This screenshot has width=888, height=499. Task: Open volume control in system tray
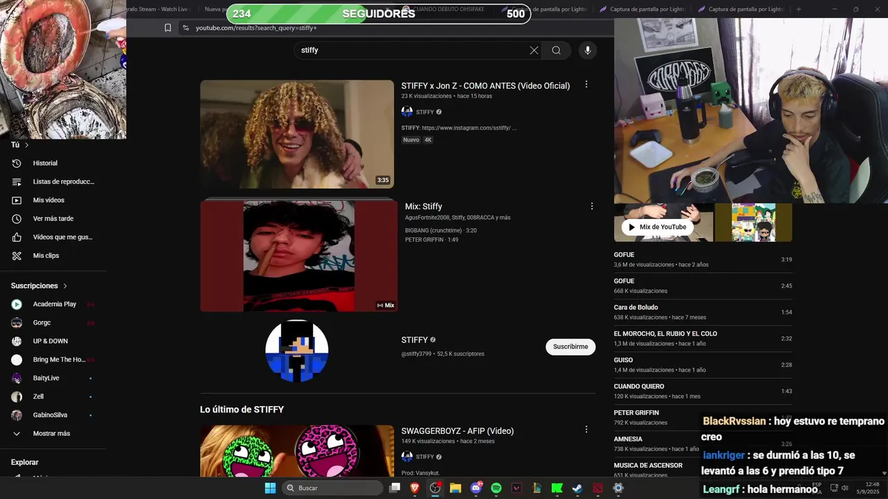844,488
